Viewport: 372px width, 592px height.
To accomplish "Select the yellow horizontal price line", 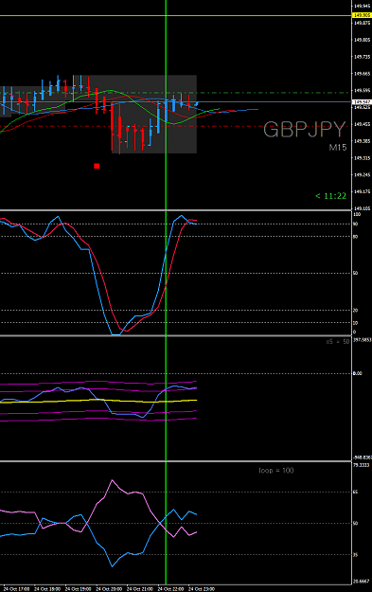I will 175,15.
